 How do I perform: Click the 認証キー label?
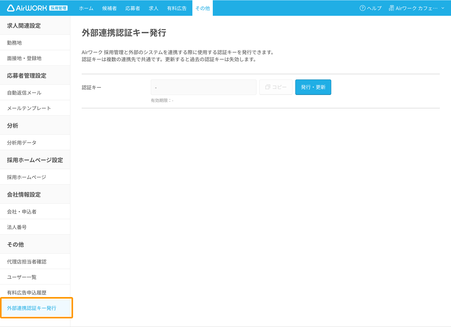pyautogui.click(x=91, y=87)
